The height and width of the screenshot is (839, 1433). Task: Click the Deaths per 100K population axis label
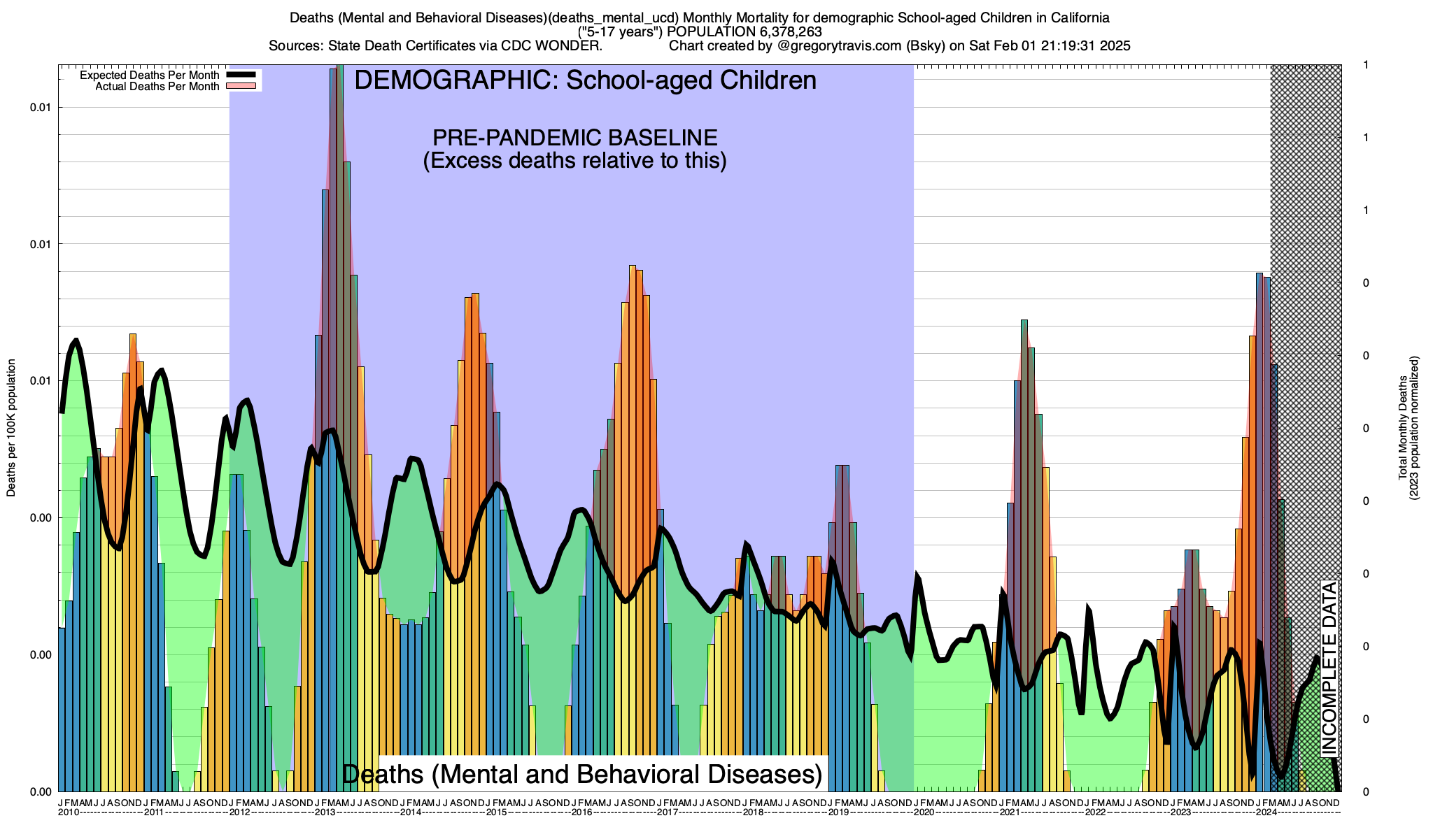[11, 428]
